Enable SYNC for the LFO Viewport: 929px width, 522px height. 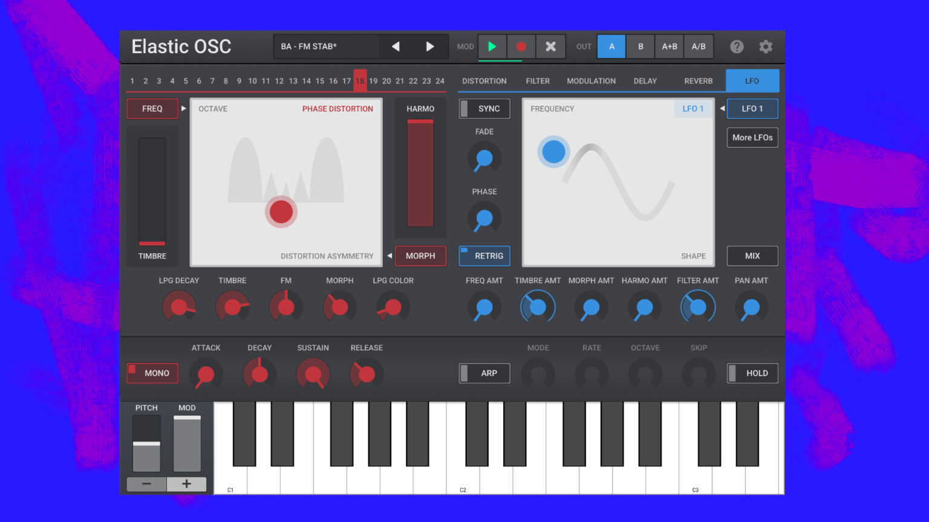pos(484,108)
